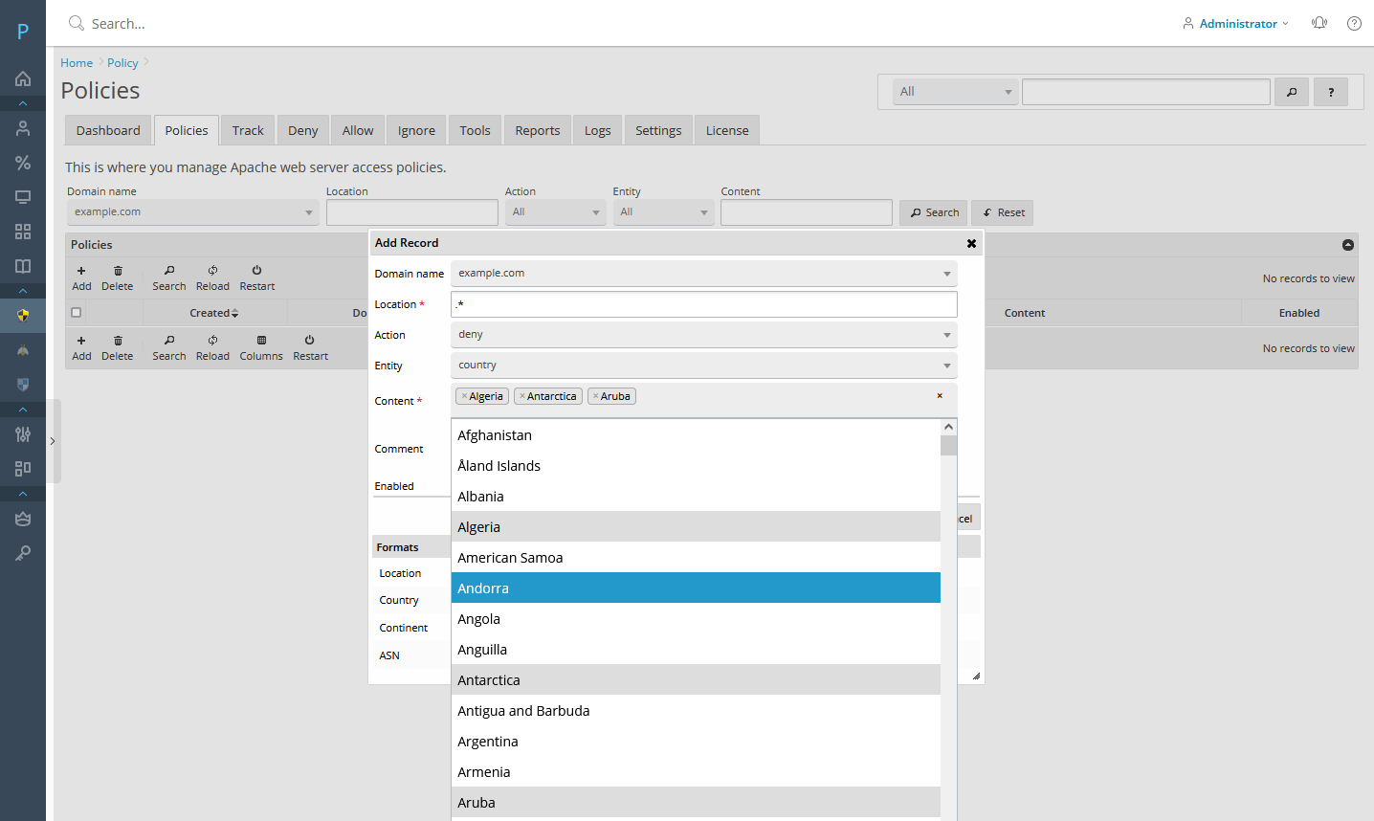Click the Search button in filter row
Screen dimensions: 1374x821
(933, 212)
